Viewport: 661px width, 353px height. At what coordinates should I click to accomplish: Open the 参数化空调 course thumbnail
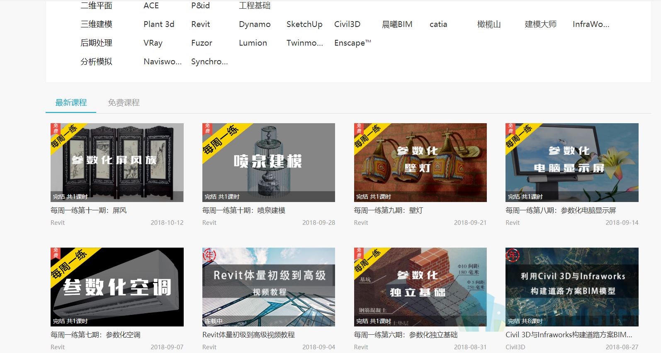(x=117, y=287)
